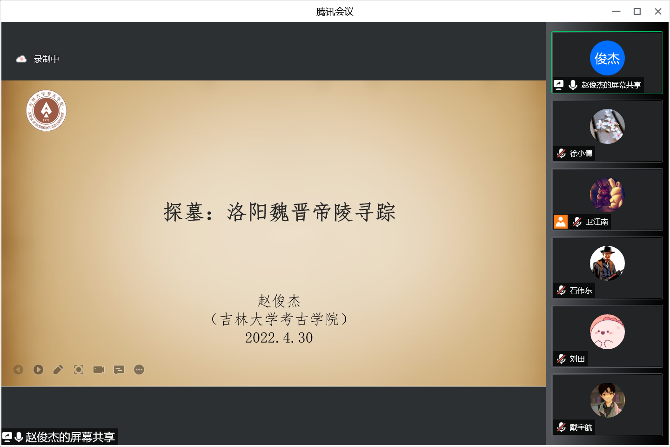Click the blue 俊杰 avatar circle
The image size is (670, 447).
(x=607, y=58)
